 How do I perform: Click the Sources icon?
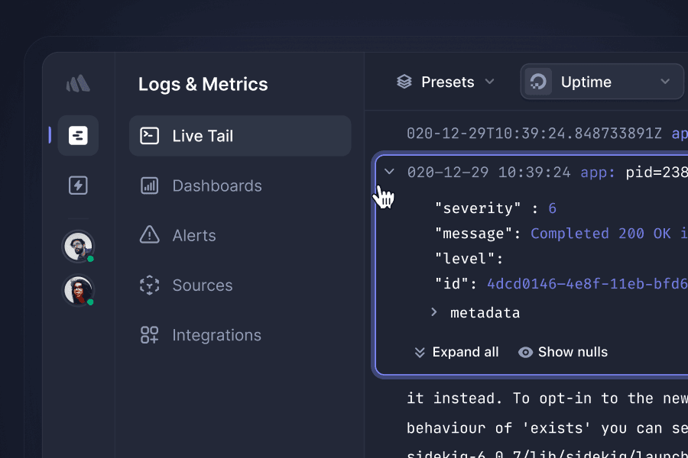click(x=149, y=285)
